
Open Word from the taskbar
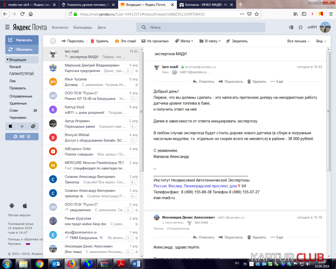pyautogui.click(x=136, y=264)
